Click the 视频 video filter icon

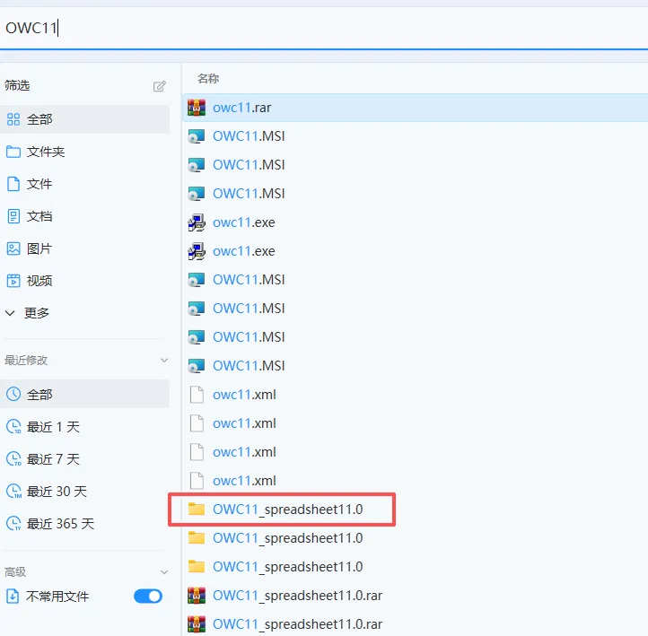point(13,281)
